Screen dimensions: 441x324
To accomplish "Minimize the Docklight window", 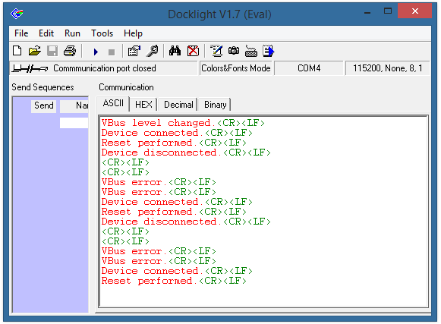I will 367,12.
